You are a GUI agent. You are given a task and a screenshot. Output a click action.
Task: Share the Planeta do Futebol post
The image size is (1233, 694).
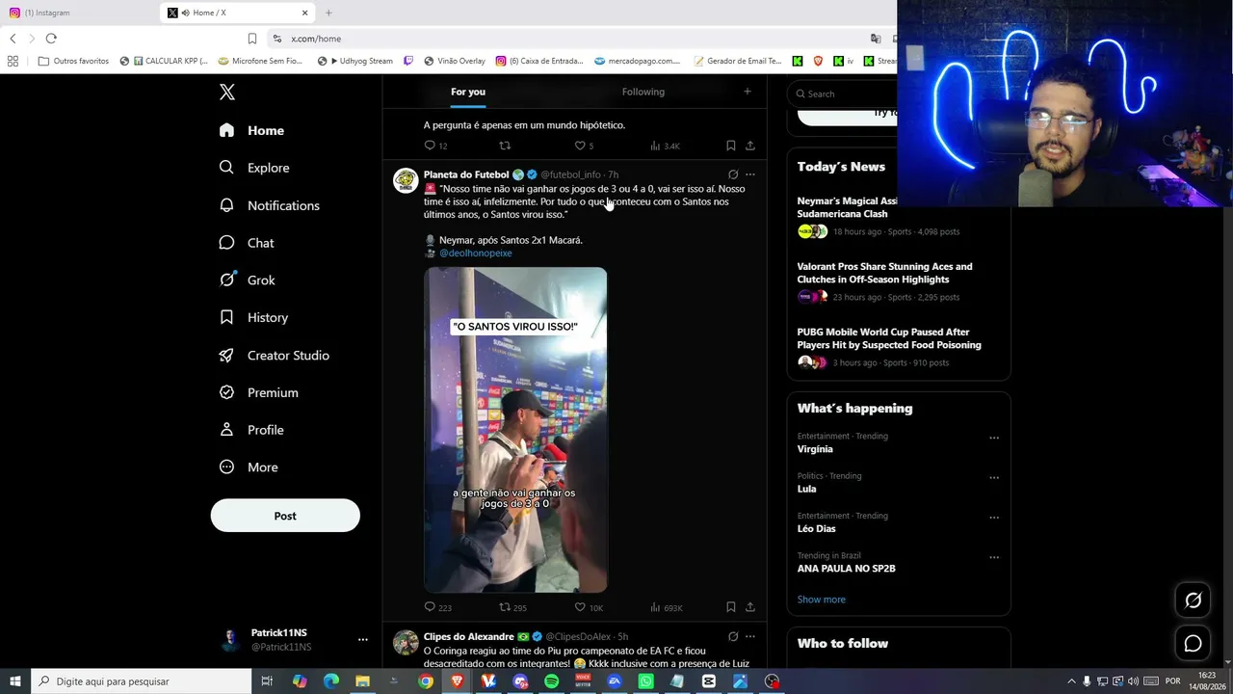750,607
